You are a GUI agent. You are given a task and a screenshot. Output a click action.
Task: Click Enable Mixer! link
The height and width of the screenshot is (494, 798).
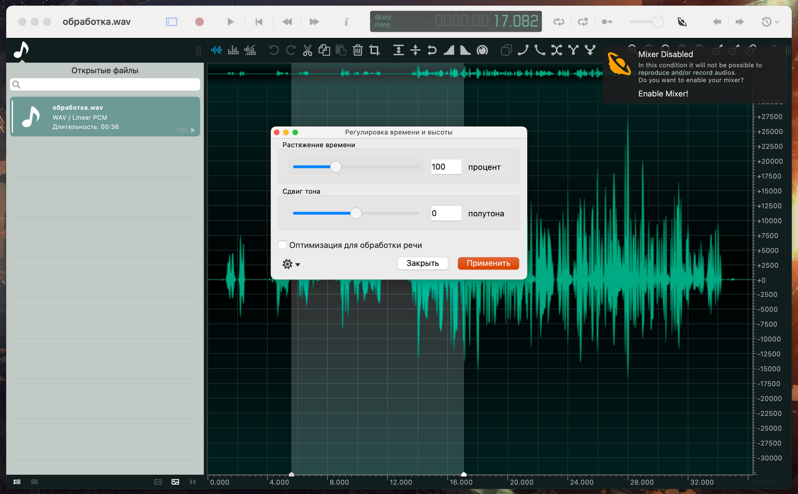(663, 94)
